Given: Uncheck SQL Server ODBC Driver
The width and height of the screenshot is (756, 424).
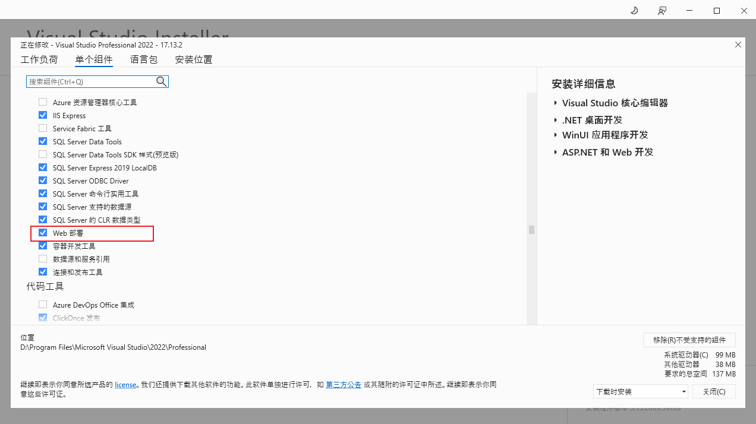Looking at the screenshot, I should 43,181.
